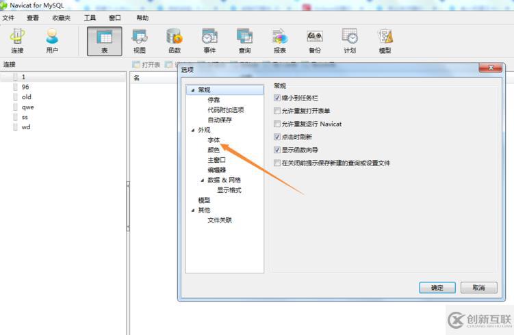
Task: Close the 选项 dialog
Action: coord(491,68)
